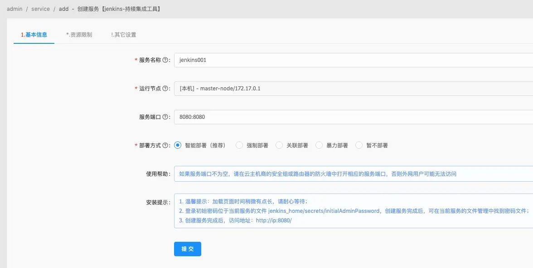The image size is (533, 268).
Task: Click the 使用帮助 label
Action: tap(159, 174)
